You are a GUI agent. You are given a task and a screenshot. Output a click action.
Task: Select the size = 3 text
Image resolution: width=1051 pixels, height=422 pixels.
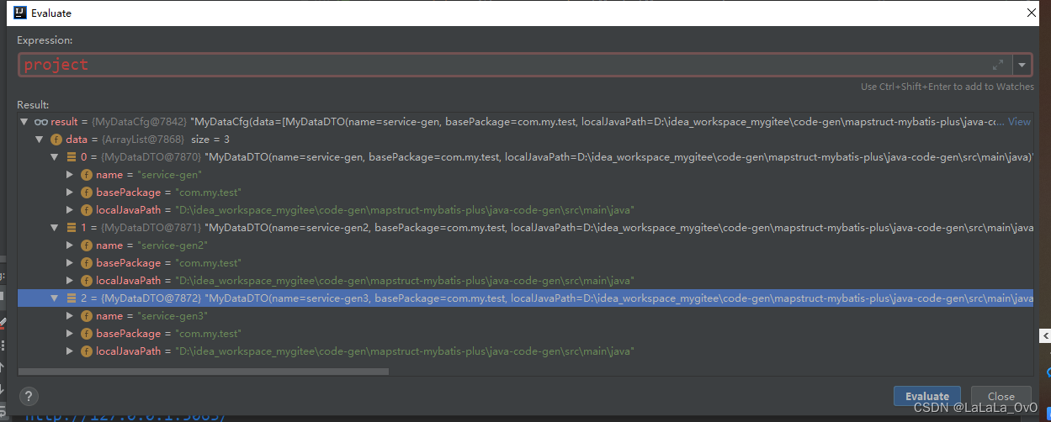[210, 140]
